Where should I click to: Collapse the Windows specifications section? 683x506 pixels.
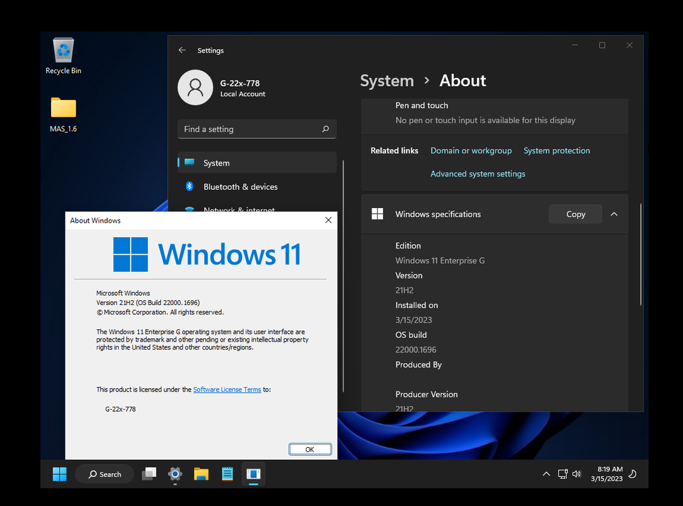point(614,214)
